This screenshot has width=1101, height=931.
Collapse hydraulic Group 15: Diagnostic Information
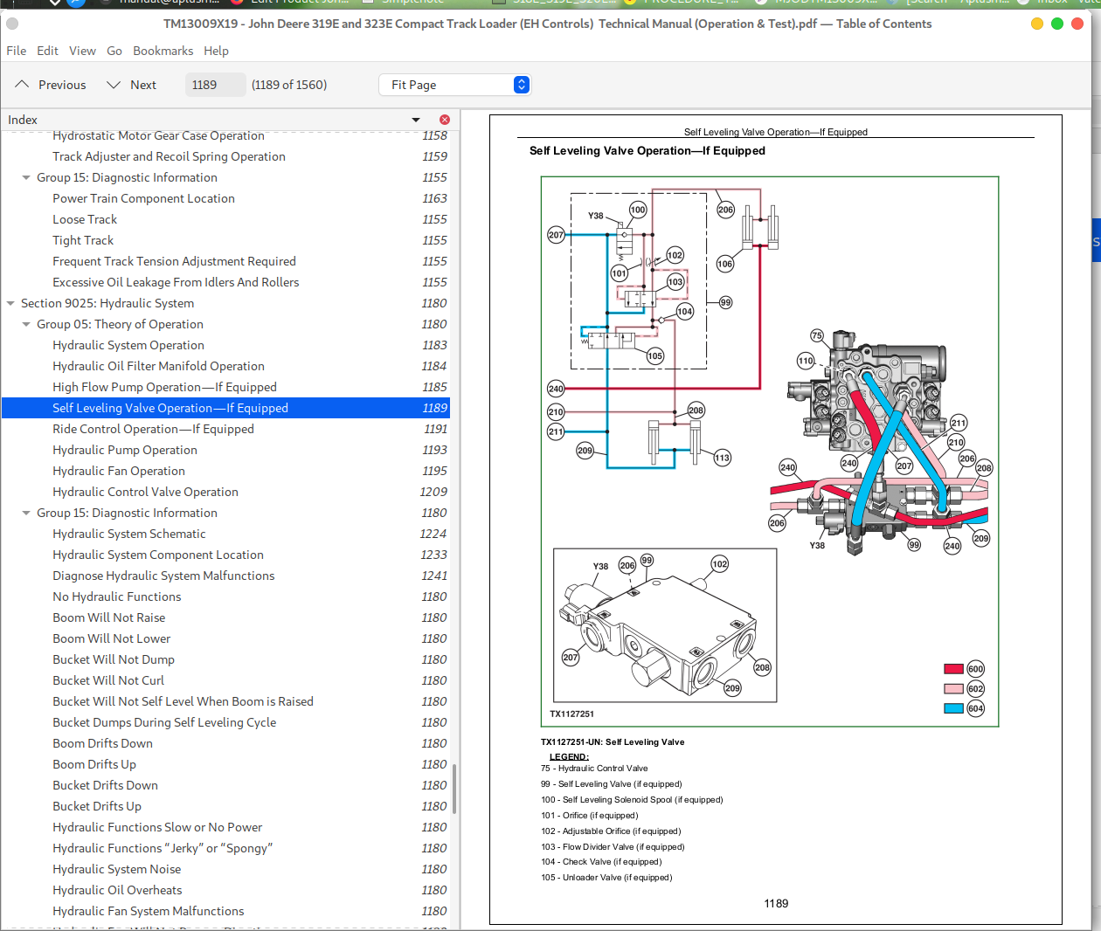coord(26,514)
